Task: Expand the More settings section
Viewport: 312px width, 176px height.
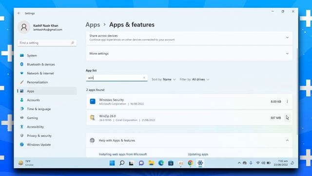Action: pyautogui.click(x=287, y=53)
